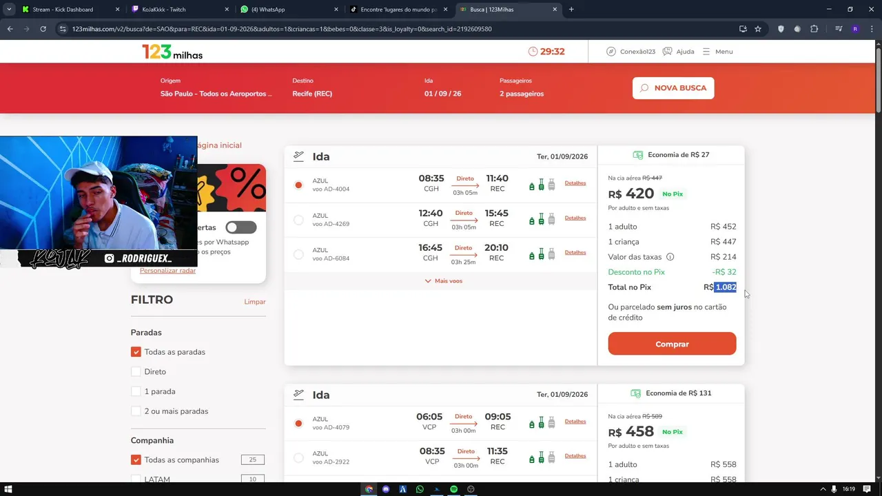Click the Origem São Paulo field
This screenshot has width=882, height=496.
coord(216,87)
